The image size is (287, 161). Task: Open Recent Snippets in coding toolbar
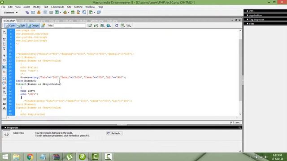point(4,93)
